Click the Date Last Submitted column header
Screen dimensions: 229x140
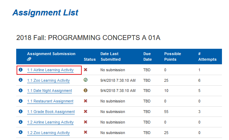click(x=111, y=56)
